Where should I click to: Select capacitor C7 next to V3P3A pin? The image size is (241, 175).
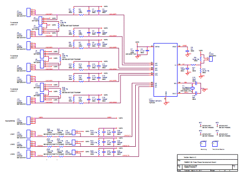point(137,50)
